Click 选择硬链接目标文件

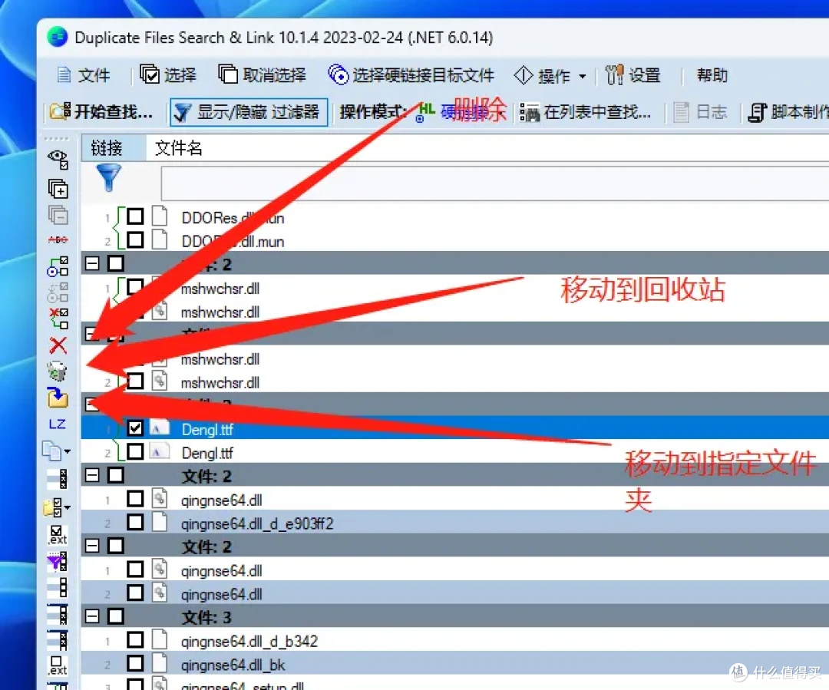[411, 74]
